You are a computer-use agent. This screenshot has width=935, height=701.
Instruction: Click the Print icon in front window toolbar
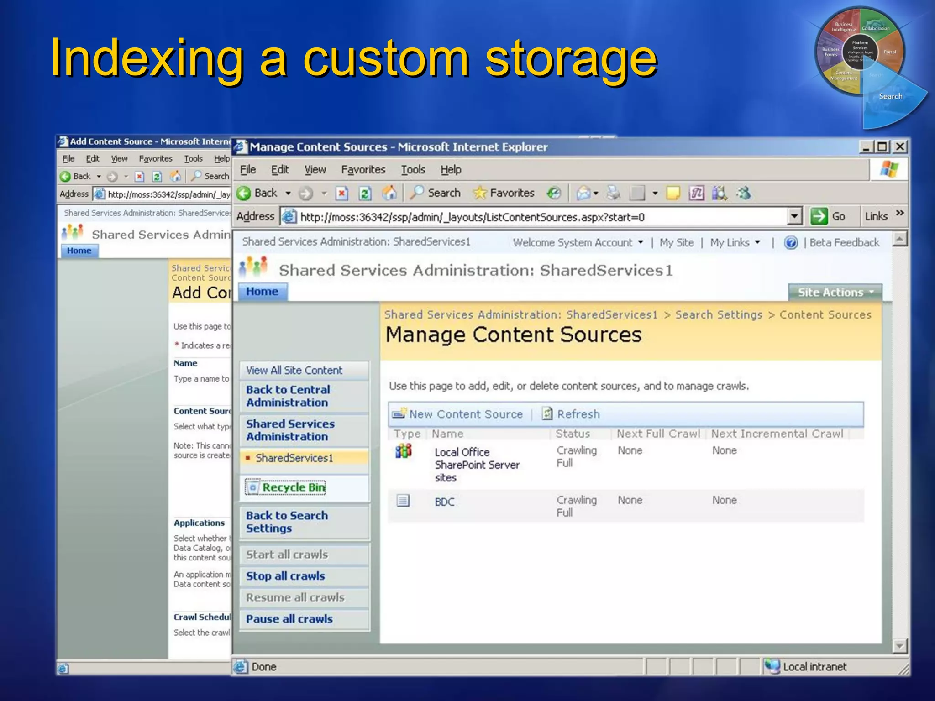point(613,194)
